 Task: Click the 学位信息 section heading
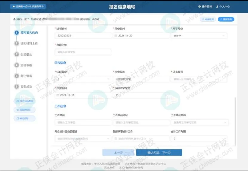click(x=60, y=63)
